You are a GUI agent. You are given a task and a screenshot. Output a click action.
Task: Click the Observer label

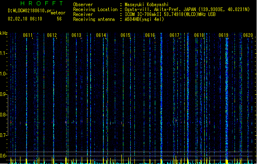tap(83, 5)
